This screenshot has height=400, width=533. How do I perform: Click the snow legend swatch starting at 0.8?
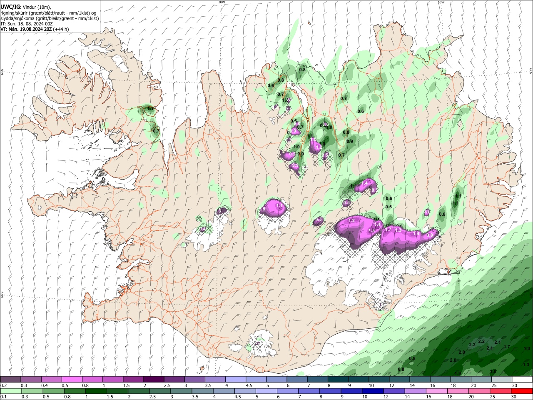pos(92,380)
